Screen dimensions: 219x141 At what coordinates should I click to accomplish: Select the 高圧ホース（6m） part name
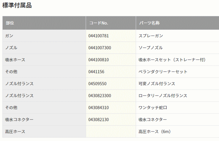[x=155, y=132]
